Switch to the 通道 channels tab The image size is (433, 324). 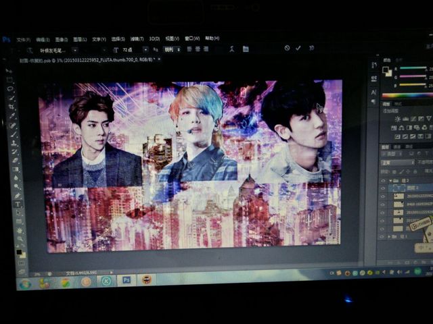coord(397,146)
